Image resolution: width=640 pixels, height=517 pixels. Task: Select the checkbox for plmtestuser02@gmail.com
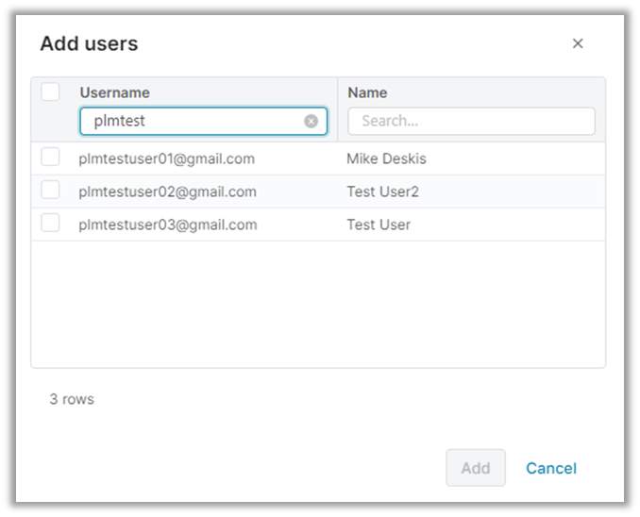(x=51, y=191)
